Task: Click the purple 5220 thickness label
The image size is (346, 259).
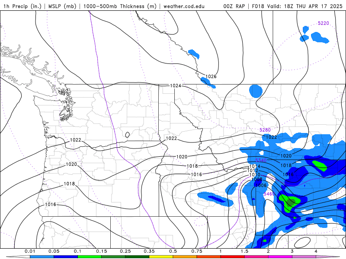Action: (323, 23)
